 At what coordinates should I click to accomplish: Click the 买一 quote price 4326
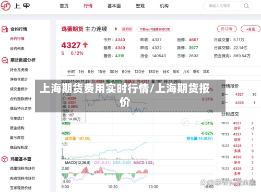[x=240, y=103]
